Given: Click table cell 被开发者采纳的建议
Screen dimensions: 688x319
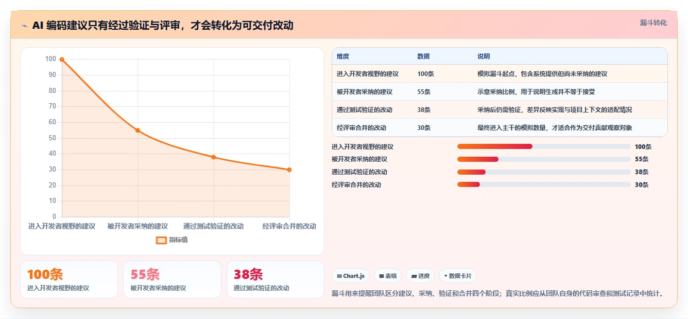Looking at the screenshot, I should pos(365,92).
